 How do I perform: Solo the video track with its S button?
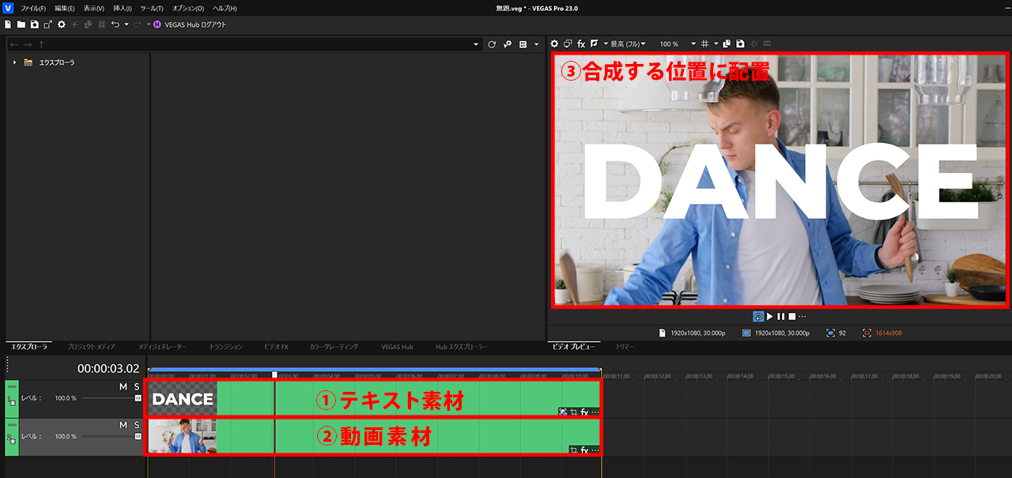pos(136,424)
